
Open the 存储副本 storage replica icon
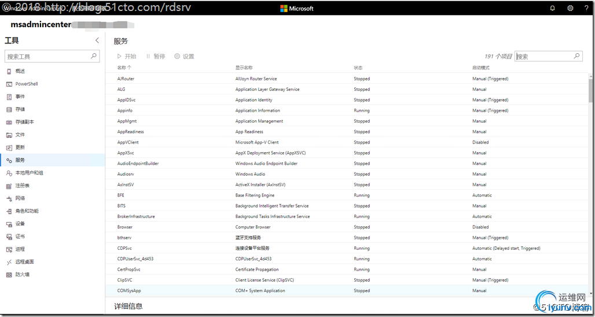[x=9, y=122]
